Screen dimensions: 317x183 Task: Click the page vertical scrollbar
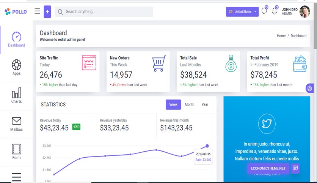pyautogui.click(x=315, y=26)
